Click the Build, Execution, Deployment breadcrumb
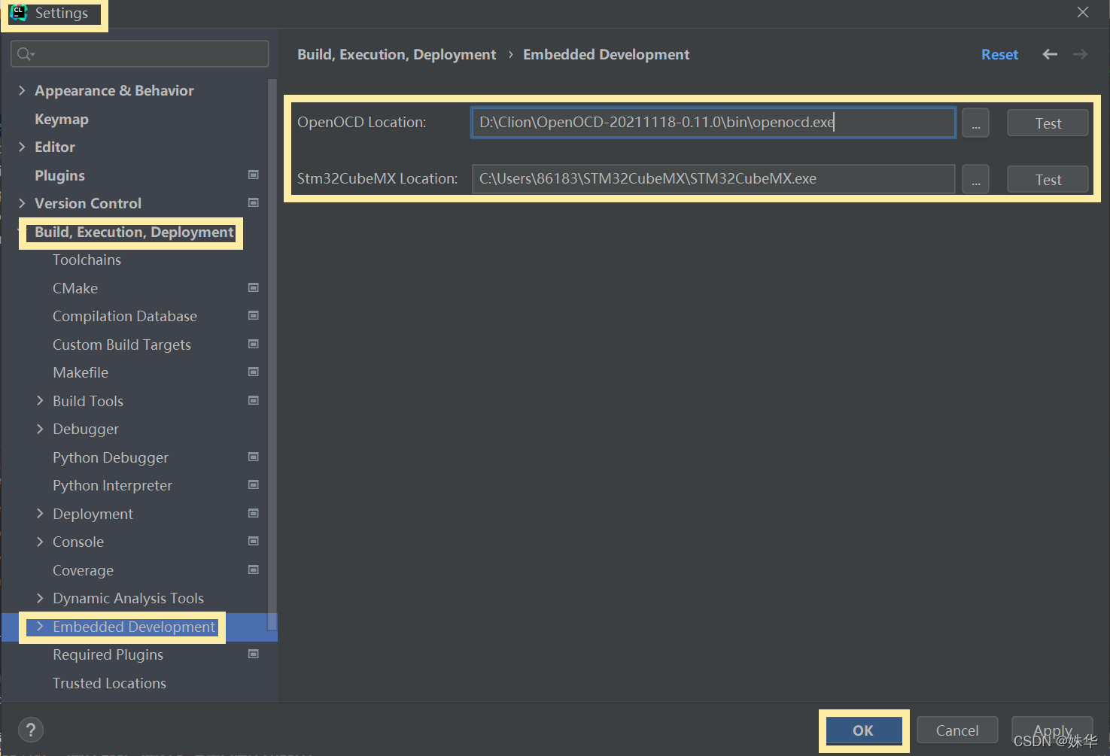Viewport: 1110px width, 756px height. [x=397, y=54]
